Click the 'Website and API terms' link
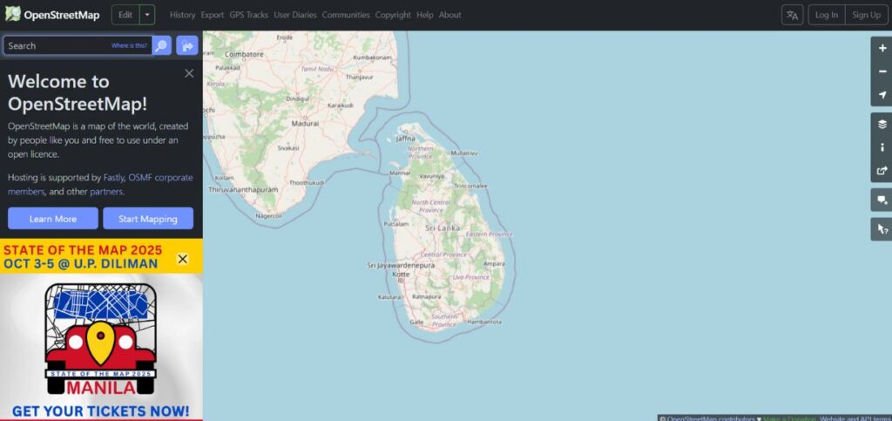 click(x=855, y=418)
